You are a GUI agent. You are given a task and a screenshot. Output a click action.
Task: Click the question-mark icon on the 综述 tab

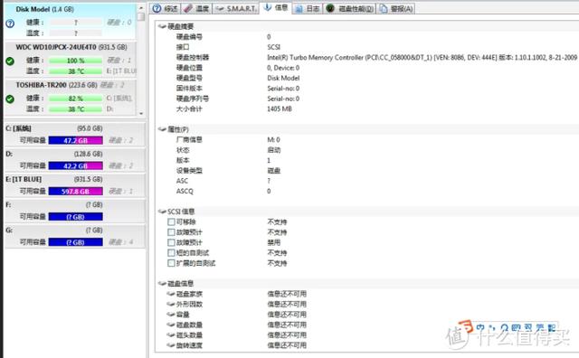click(x=157, y=8)
